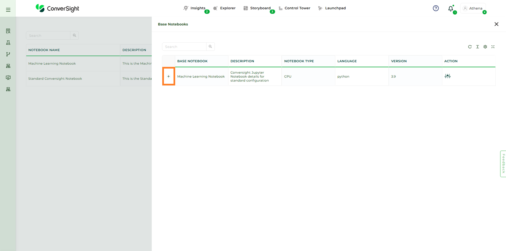This screenshot has height=251, width=506.
Task: Toggle the hamburger menu sidebar
Action: click(x=8, y=10)
